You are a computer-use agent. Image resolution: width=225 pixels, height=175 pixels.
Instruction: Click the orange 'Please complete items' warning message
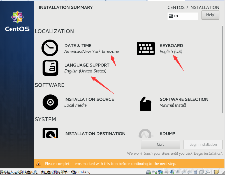coord(110,164)
